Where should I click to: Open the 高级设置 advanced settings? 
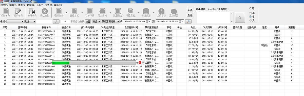pos(174,12)
